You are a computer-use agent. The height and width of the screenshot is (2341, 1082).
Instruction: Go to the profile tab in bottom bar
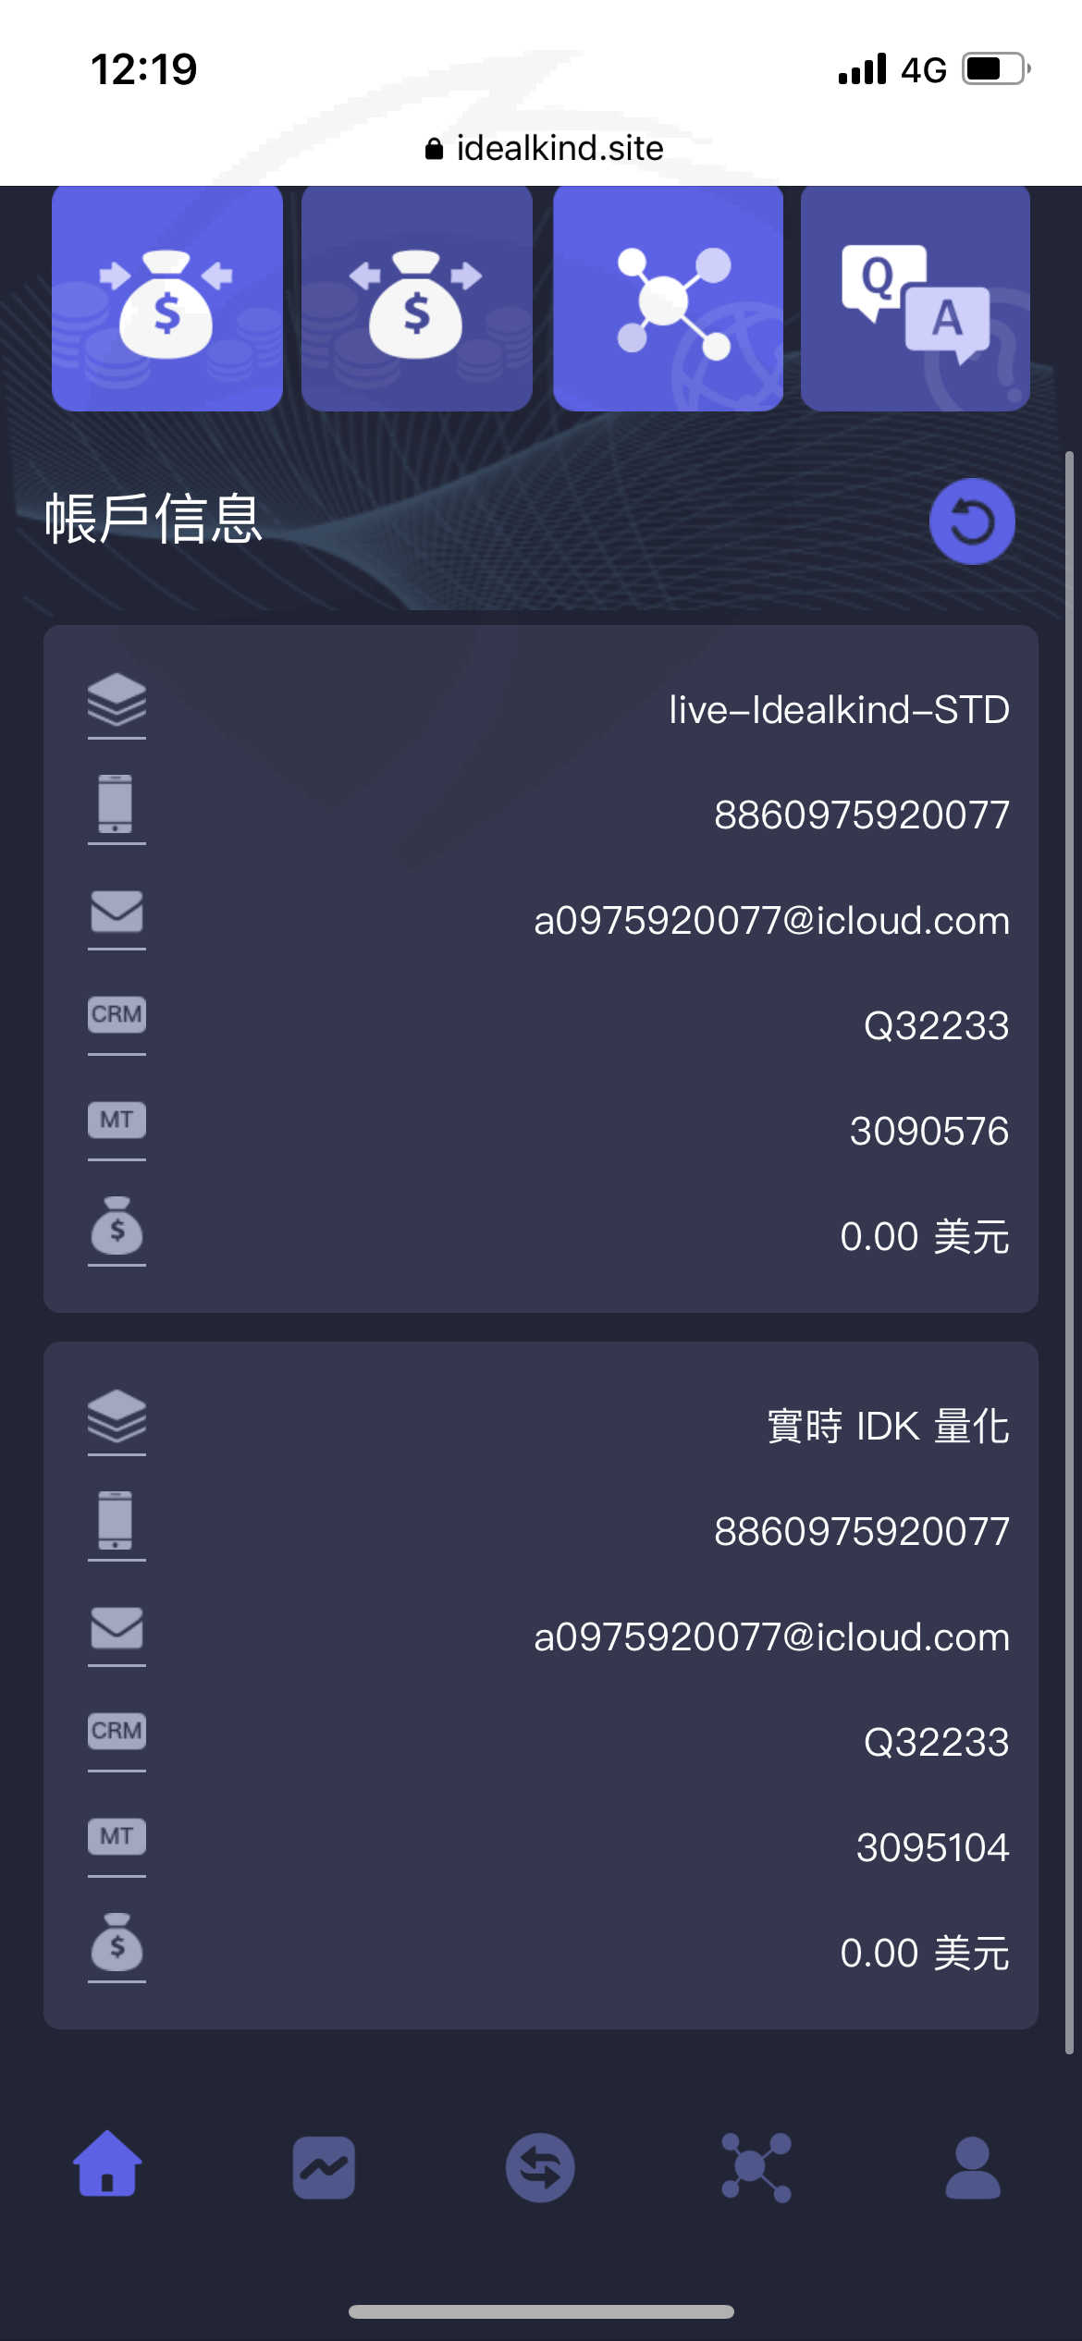[973, 2167]
